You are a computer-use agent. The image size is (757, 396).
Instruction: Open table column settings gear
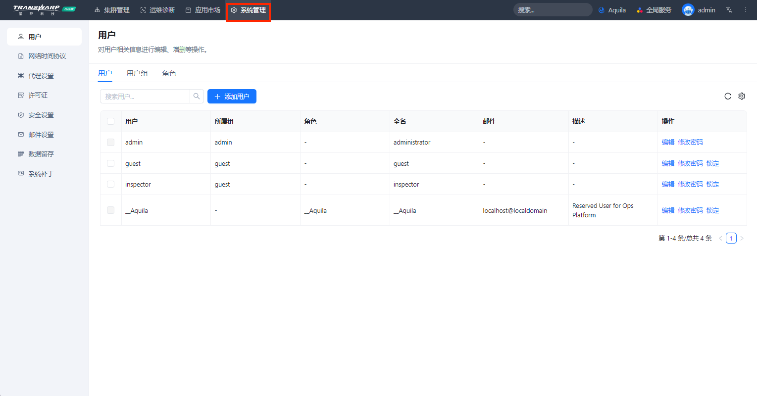742,96
